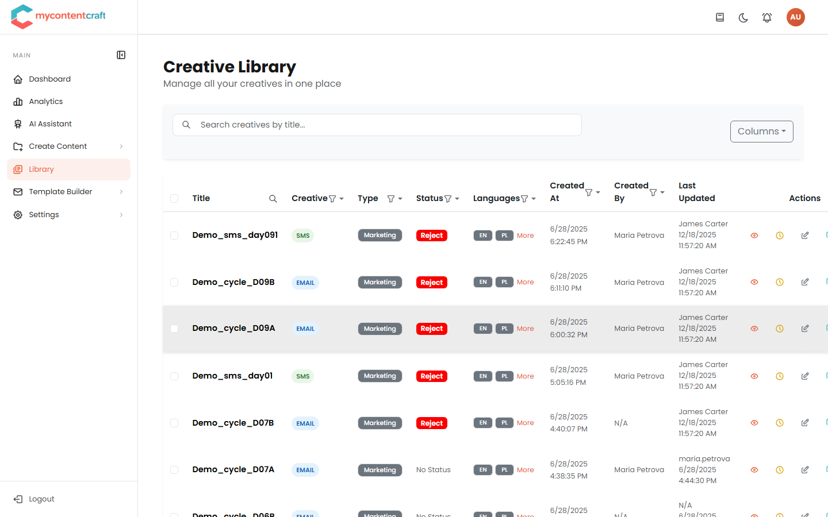The image size is (828, 517).
Task: Click the search magnifier in Title column
Action: [x=273, y=199]
